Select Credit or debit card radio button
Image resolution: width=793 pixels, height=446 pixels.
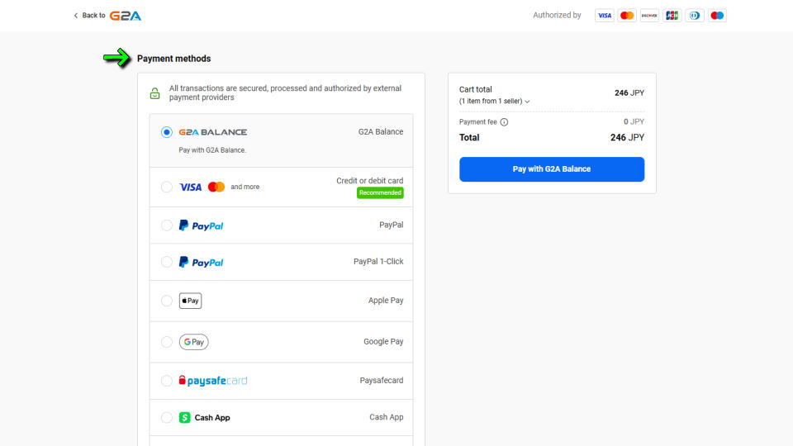(166, 187)
